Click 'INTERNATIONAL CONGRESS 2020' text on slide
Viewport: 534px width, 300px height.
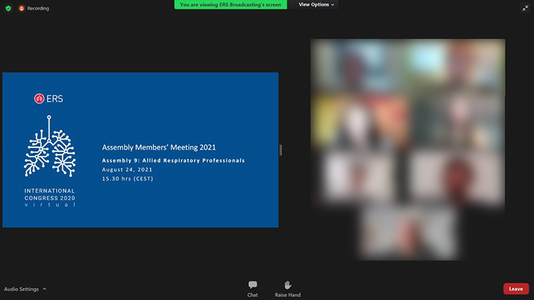[x=49, y=194]
